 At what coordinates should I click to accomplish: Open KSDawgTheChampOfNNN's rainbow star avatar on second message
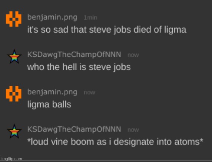(x=14, y=56)
